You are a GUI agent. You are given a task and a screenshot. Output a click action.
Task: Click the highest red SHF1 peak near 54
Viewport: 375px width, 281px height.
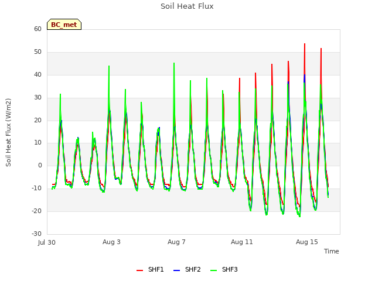tap(305, 44)
